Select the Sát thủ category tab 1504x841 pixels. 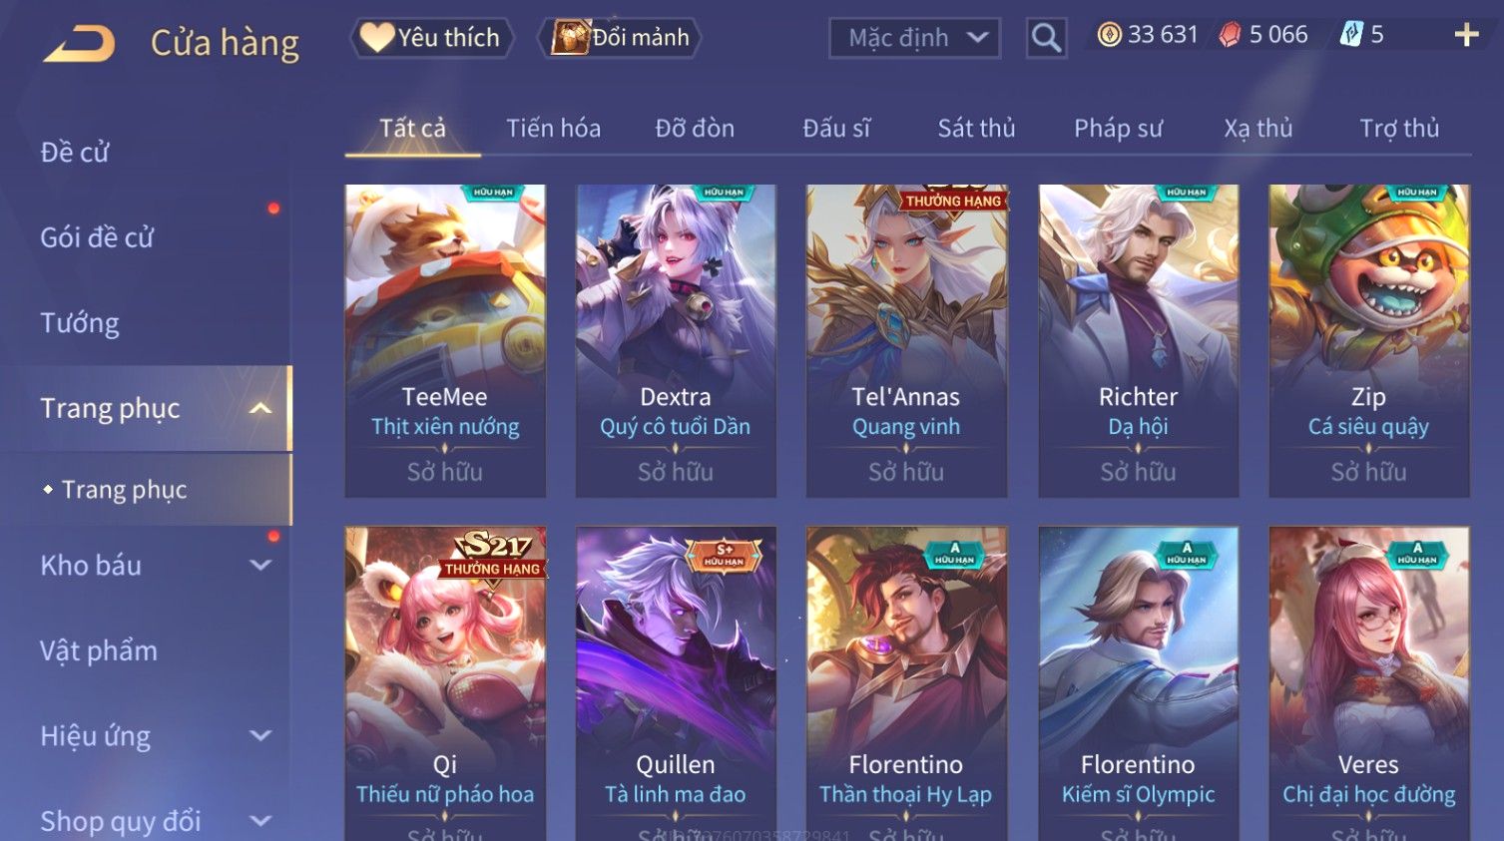click(x=976, y=128)
